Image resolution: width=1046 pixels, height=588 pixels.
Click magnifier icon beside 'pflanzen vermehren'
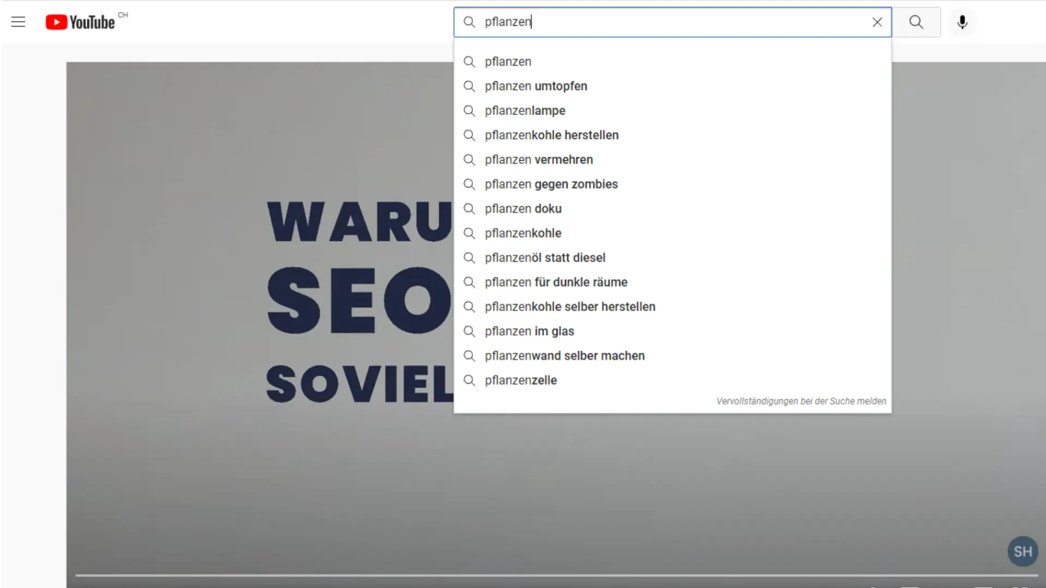click(x=469, y=160)
